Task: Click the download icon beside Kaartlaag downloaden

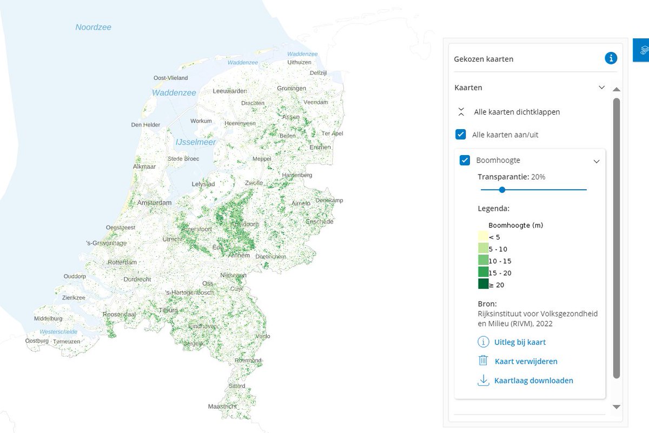Action: pyautogui.click(x=483, y=380)
